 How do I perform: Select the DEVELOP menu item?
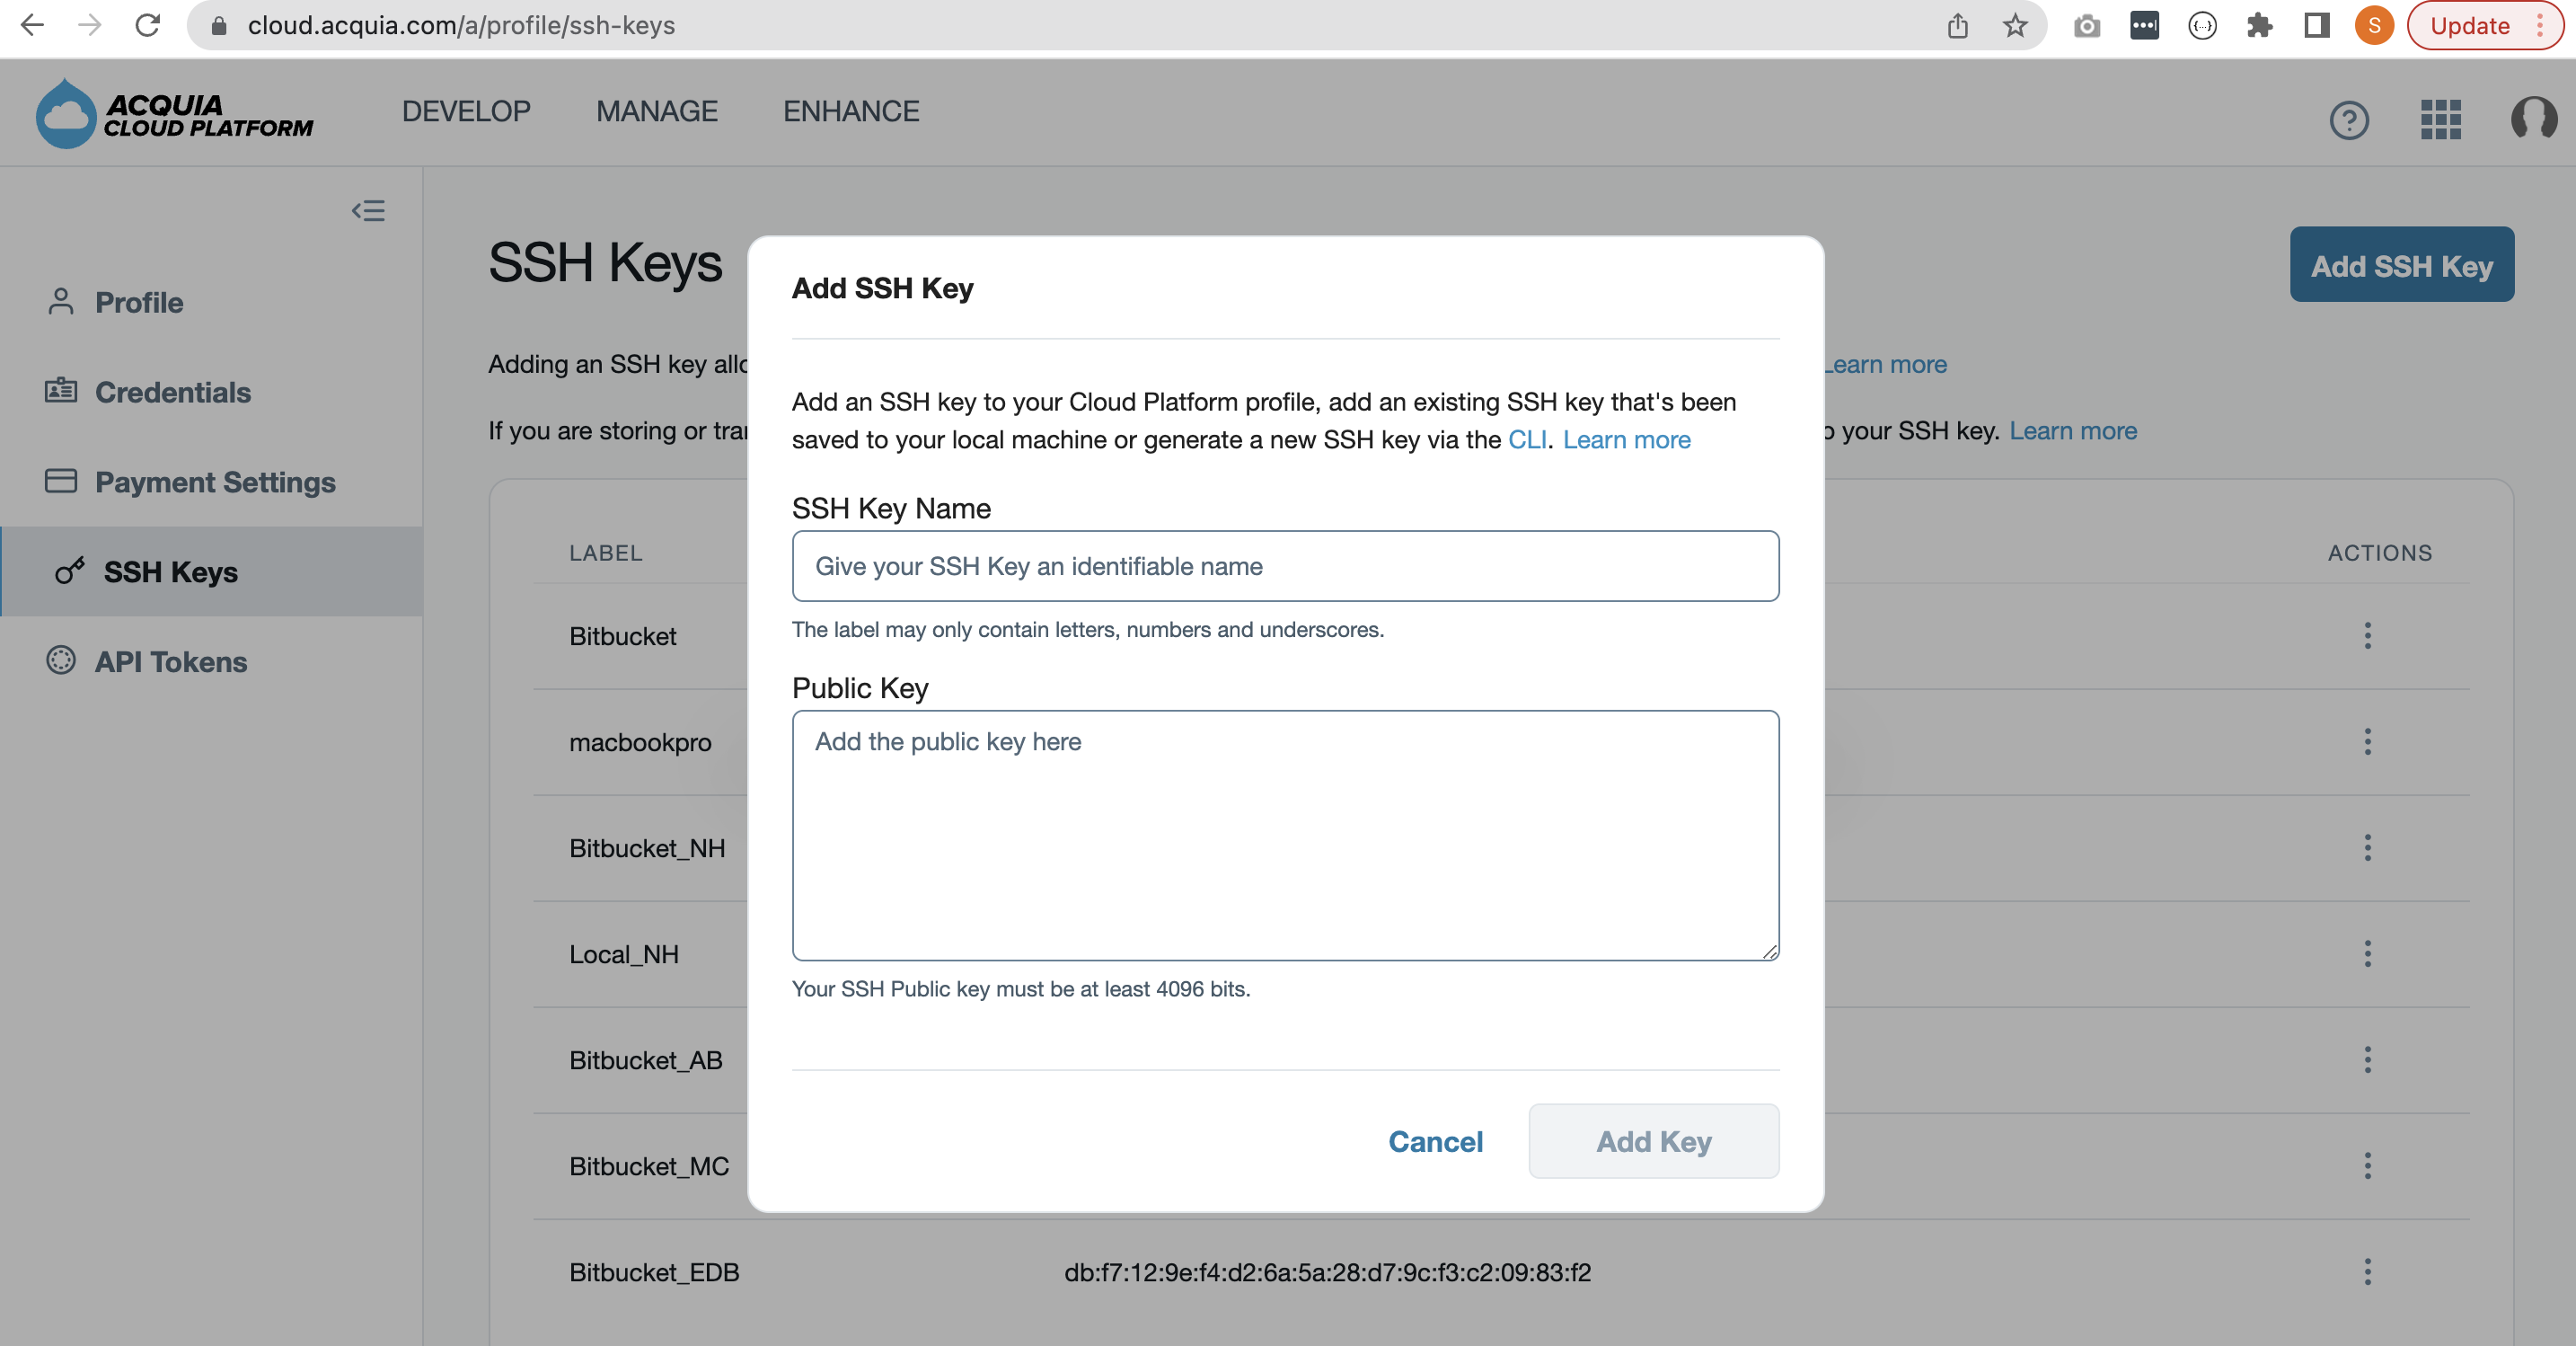(469, 111)
